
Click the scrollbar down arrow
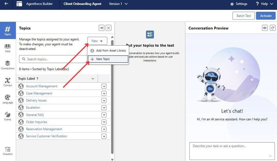(x=112, y=159)
